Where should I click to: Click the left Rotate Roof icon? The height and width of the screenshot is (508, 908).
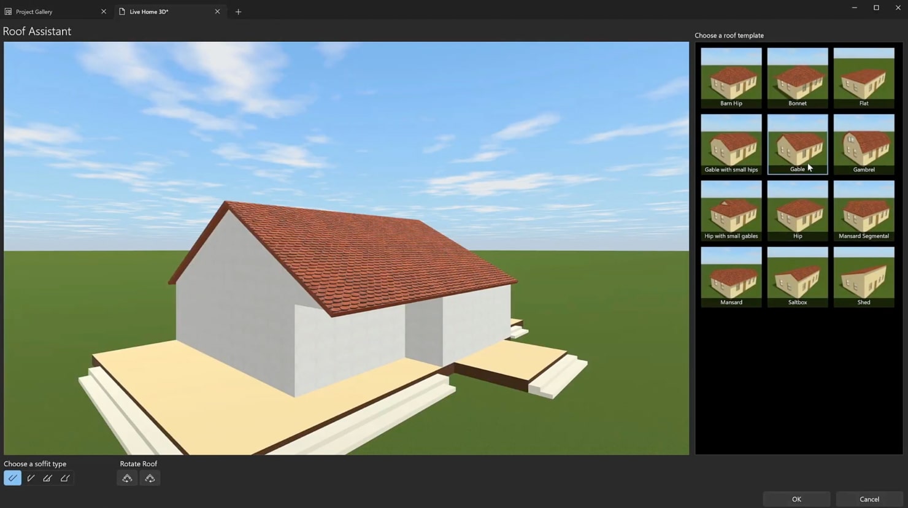tap(127, 478)
